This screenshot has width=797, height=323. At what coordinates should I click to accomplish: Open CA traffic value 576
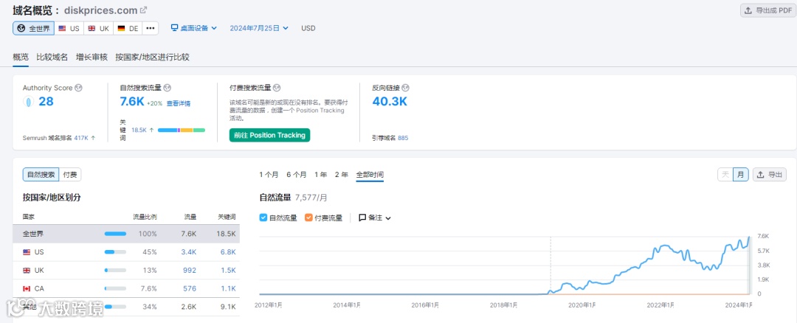(x=190, y=288)
